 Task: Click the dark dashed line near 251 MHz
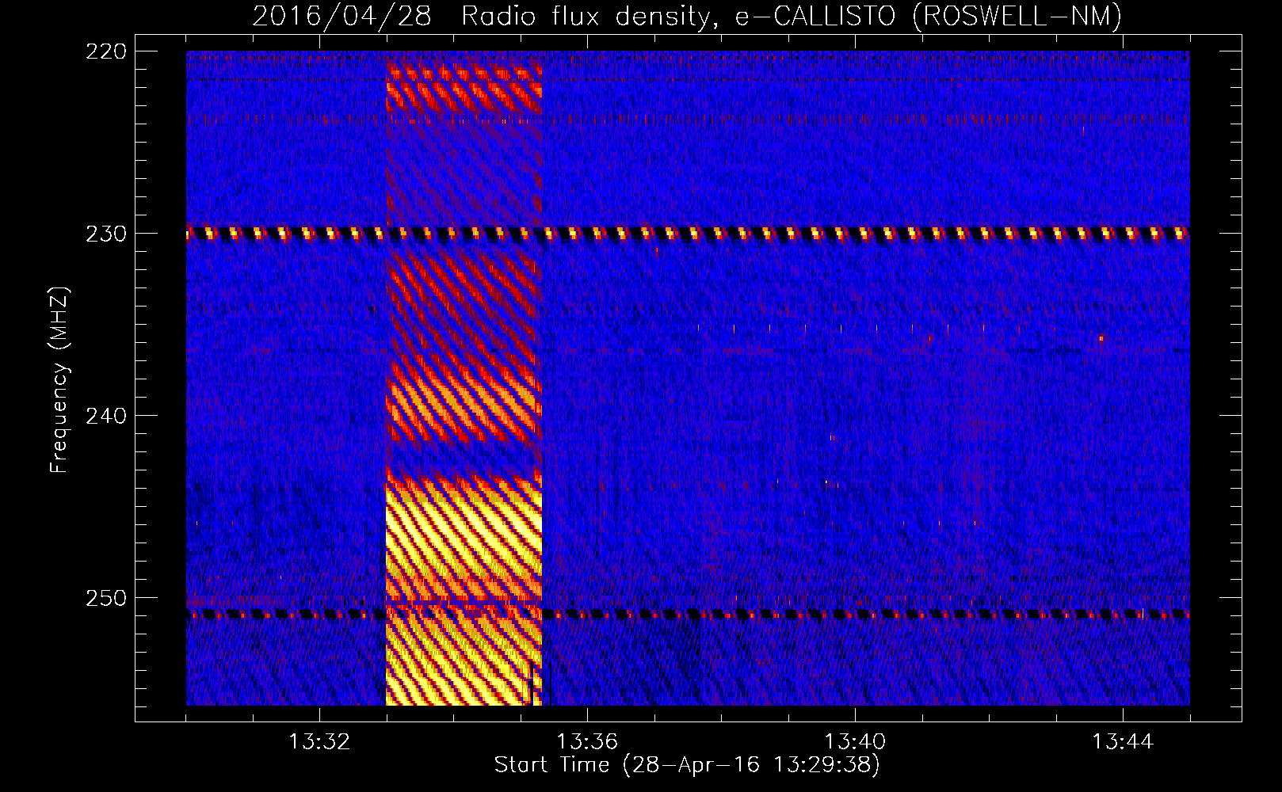pos(688,614)
